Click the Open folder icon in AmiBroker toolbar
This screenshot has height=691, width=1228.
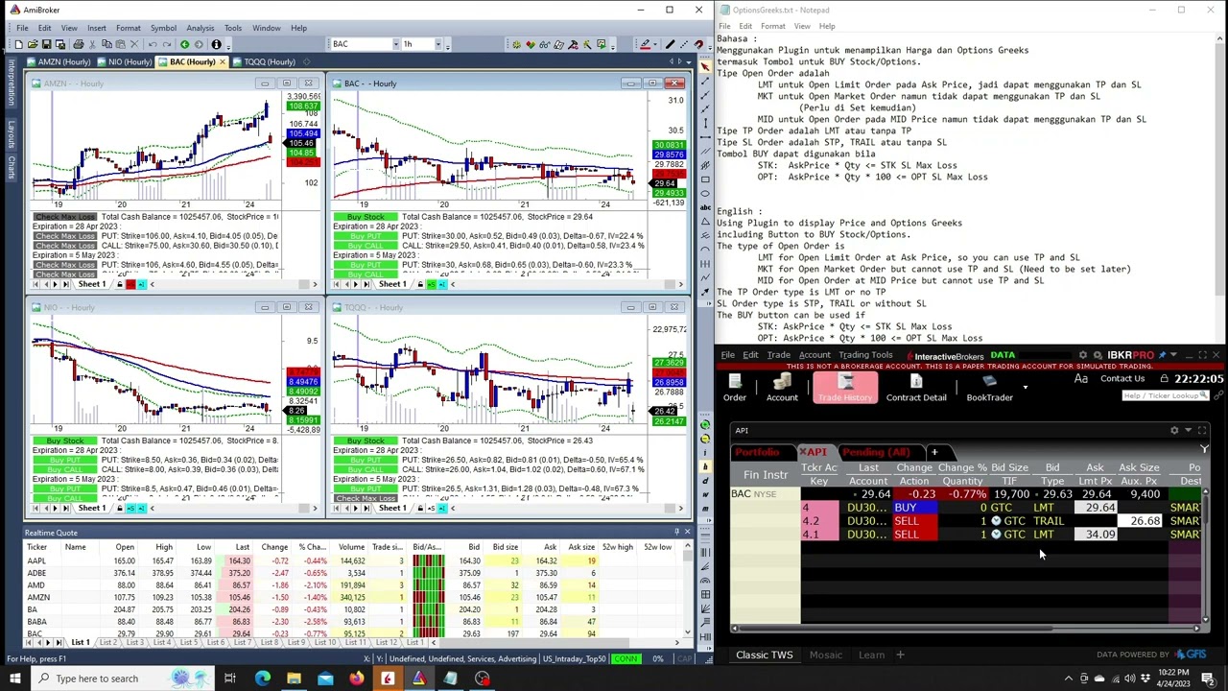[32, 44]
